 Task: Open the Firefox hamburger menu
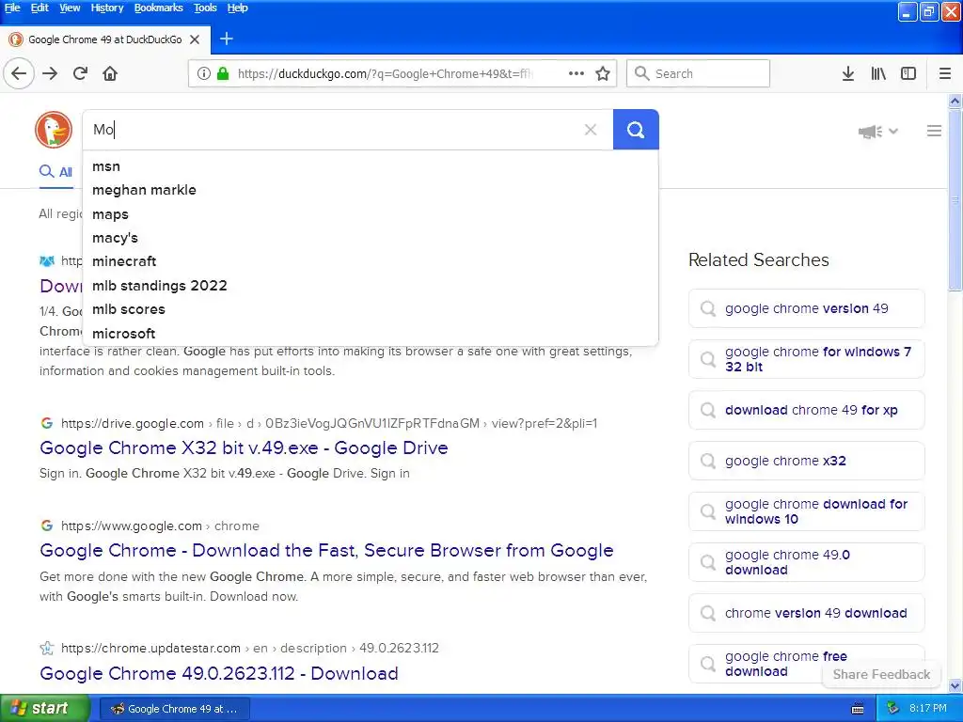945,73
